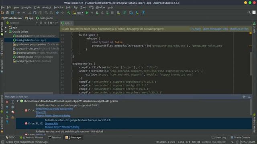This screenshot has height=144, width=257.
Task: Open the Build menu
Action: (x=68, y=7)
